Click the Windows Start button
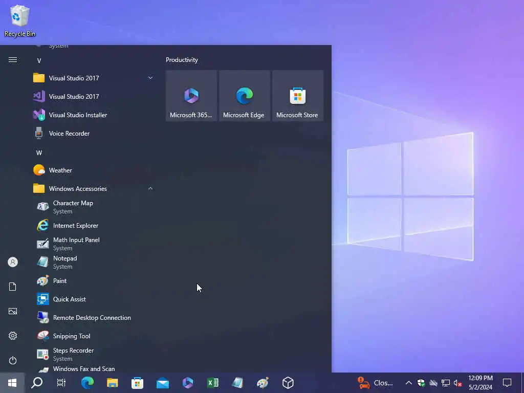The image size is (524, 393). (12, 383)
